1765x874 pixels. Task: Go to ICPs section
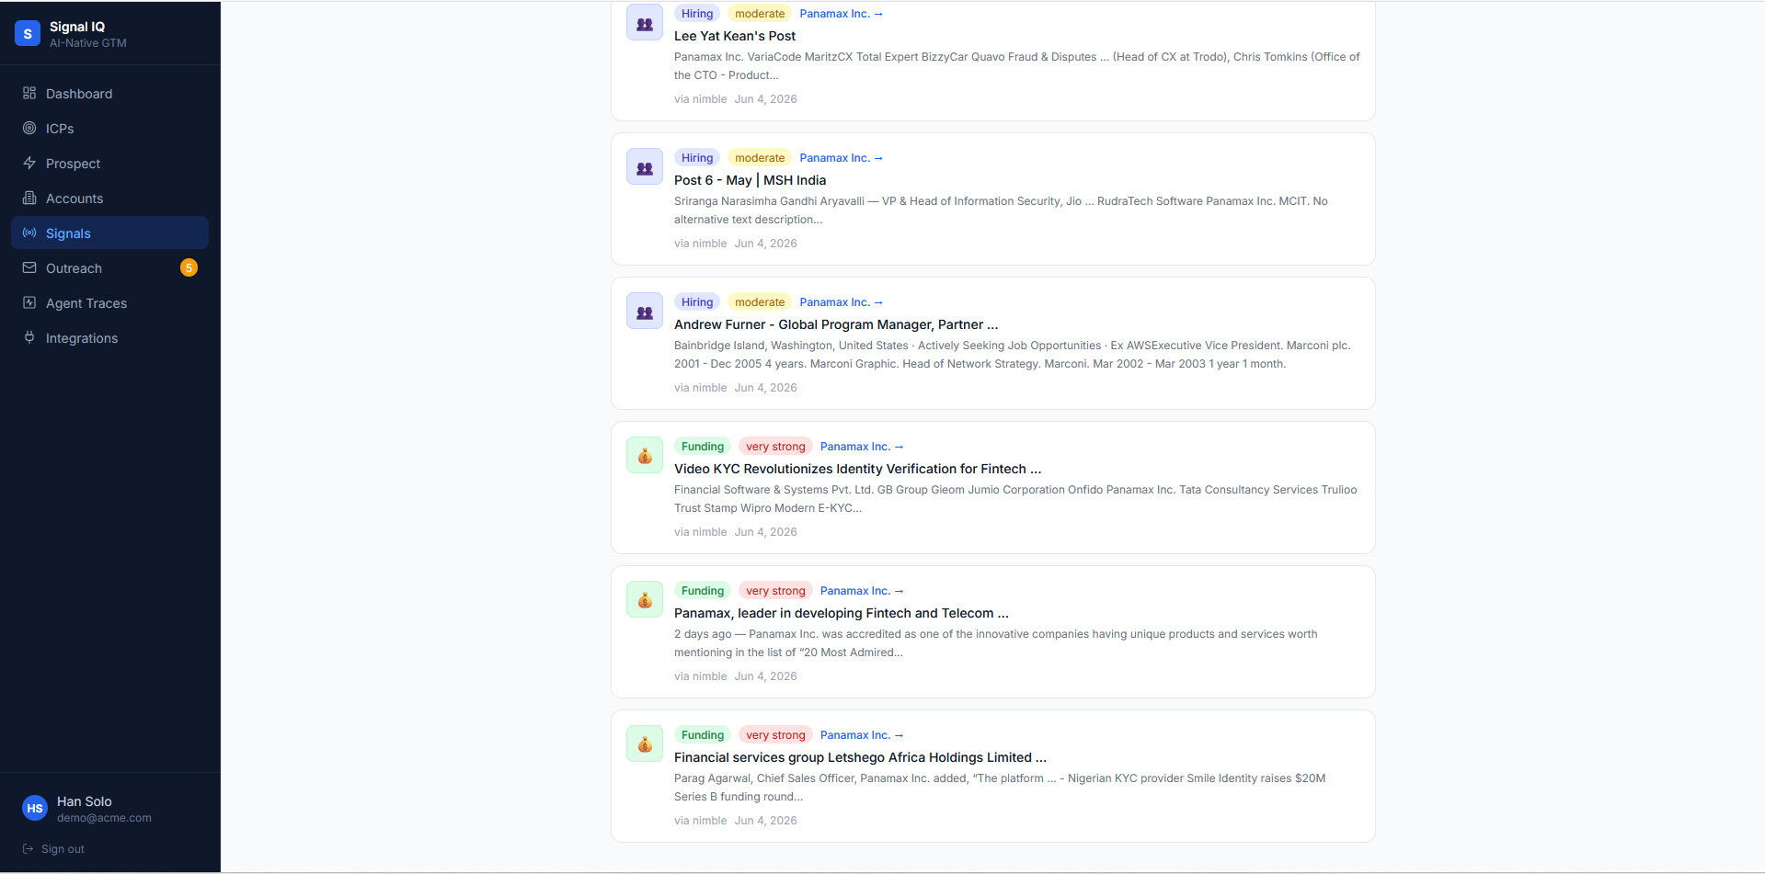[x=109, y=128]
